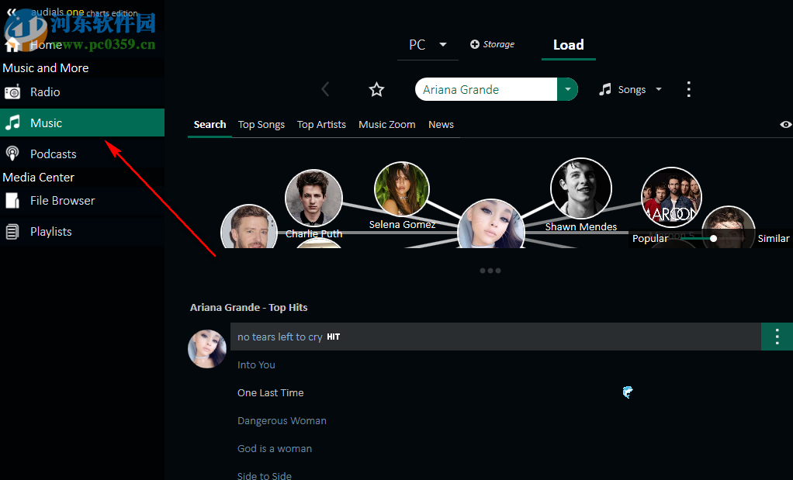Select Music section in sidebar
The width and height of the screenshot is (793, 480).
(82, 123)
